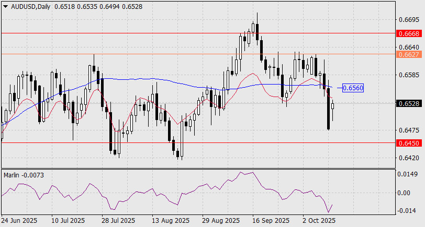This screenshot has height=227, width=425.
Task: Click the 24 Jun 2025 date label
Action: coord(19,221)
